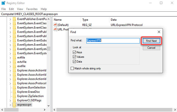Minimize the Registry Editor window
The height and width of the screenshot is (112, 177).
(150, 3)
